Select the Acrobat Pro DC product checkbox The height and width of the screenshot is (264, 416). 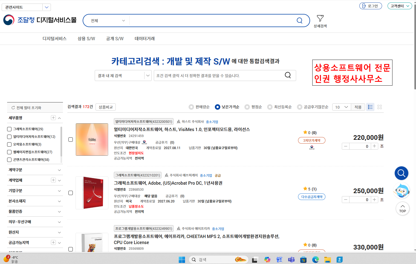[x=71, y=193]
